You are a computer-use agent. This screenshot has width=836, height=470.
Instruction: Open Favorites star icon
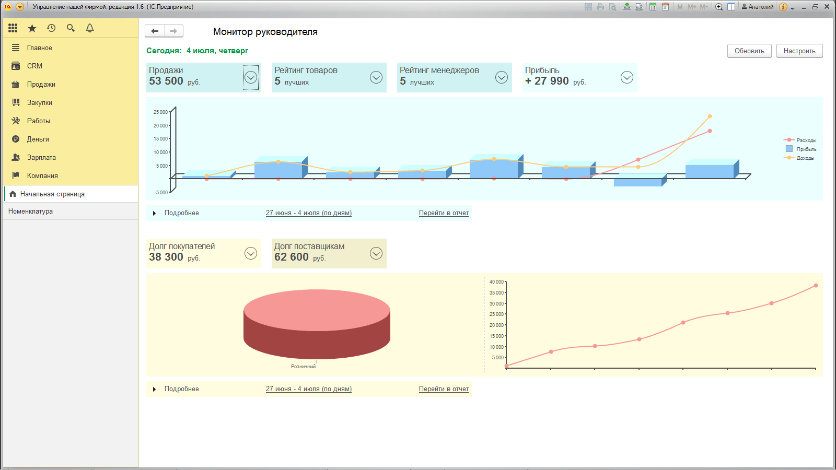[x=32, y=28]
